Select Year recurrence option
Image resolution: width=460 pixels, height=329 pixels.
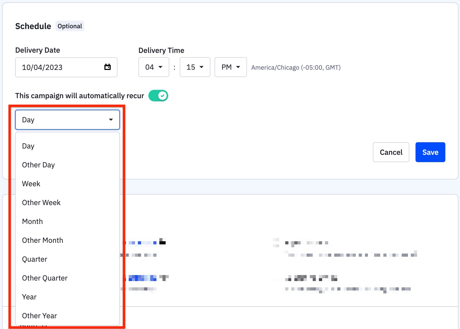[x=29, y=297]
